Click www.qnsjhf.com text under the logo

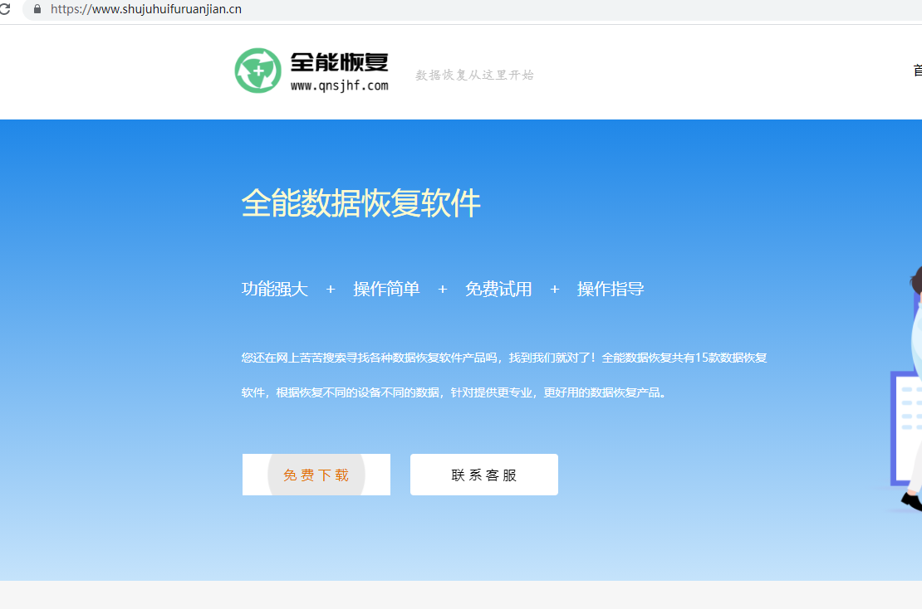tap(339, 85)
